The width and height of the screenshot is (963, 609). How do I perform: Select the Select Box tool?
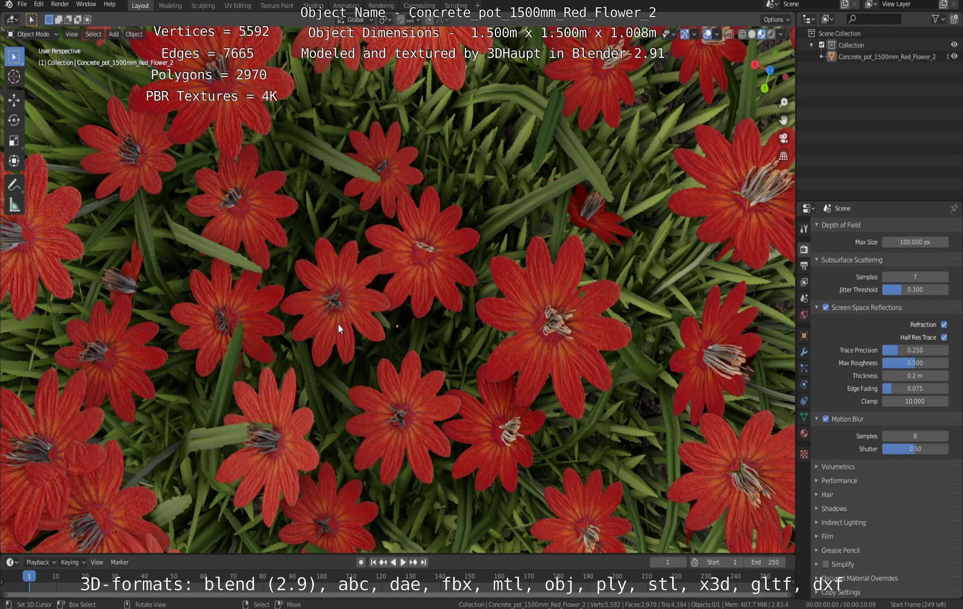pos(14,56)
